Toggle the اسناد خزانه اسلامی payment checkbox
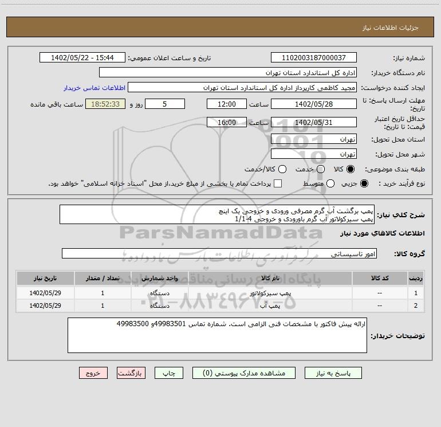The image size is (441, 427). (x=278, y=183)
